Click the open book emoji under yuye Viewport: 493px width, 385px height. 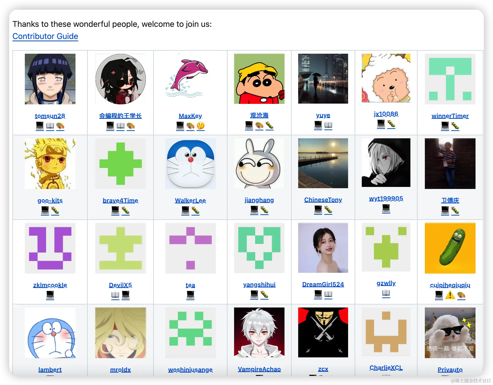(x=328, y=125)
